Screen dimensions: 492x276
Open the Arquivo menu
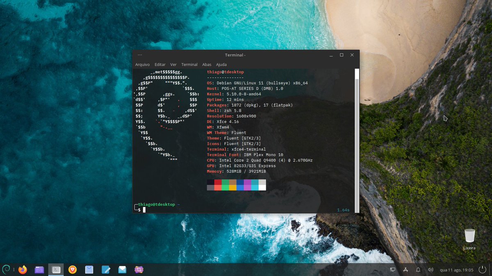142,64
